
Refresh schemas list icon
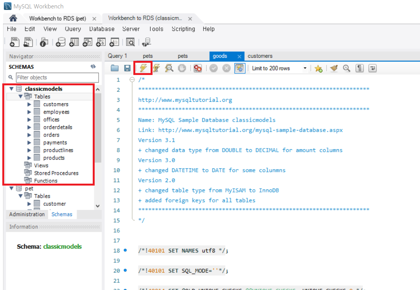click(93, 67)
